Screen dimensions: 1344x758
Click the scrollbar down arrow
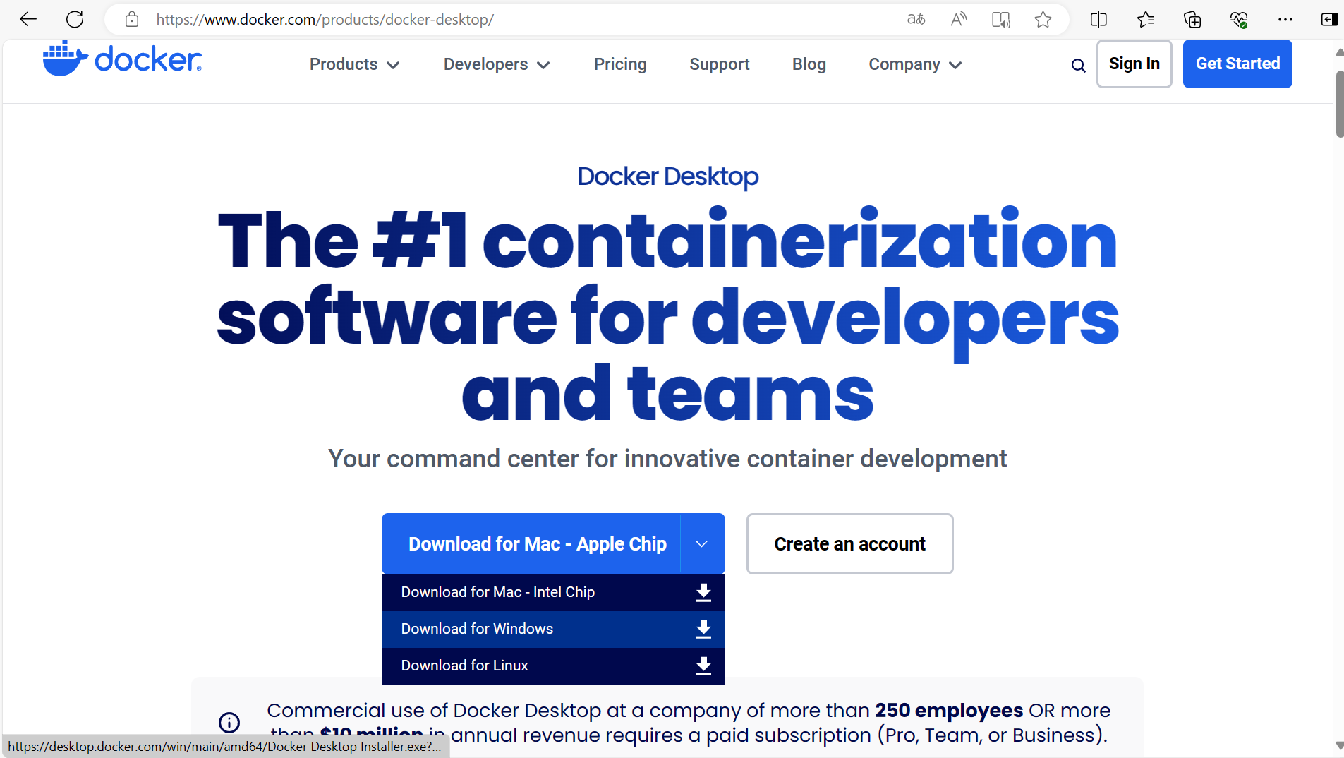pyautogui.click(x=1339, y=745)
